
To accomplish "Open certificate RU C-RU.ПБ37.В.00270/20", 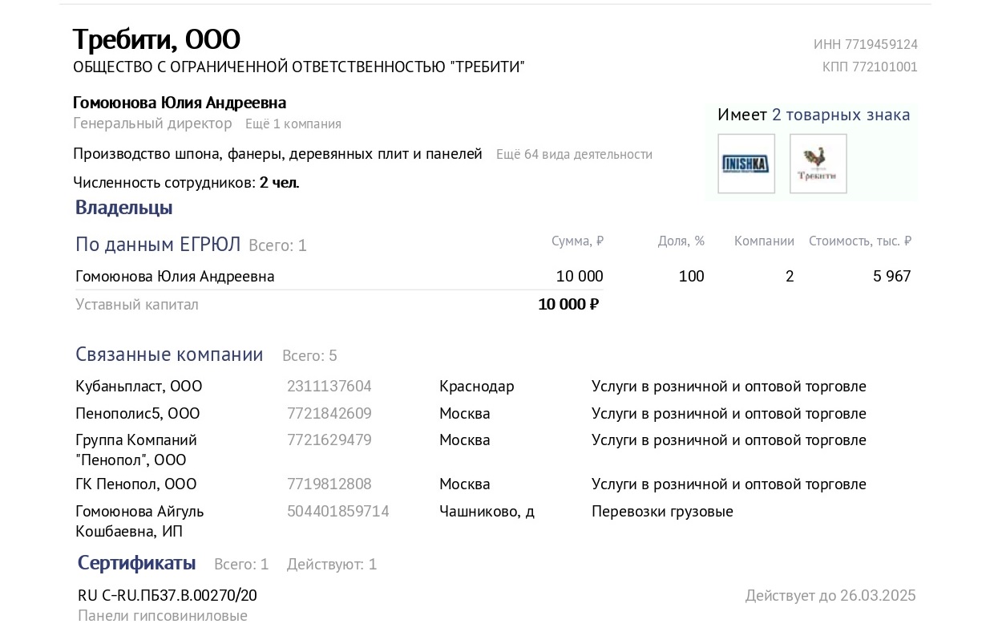I will 168,595.
